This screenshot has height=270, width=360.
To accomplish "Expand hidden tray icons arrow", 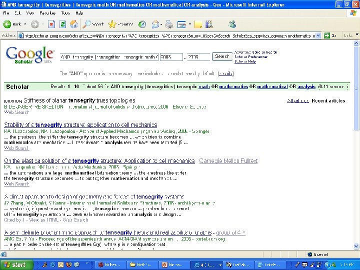I will tap(327, 264).
